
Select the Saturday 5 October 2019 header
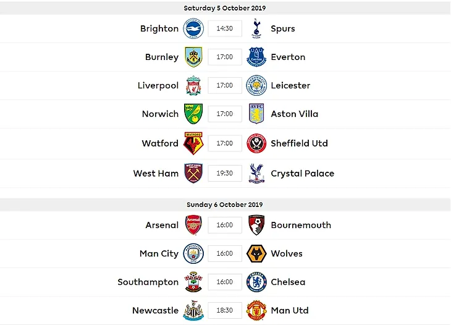225,8
